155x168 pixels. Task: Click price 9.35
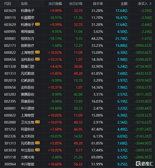click(79, 39)
